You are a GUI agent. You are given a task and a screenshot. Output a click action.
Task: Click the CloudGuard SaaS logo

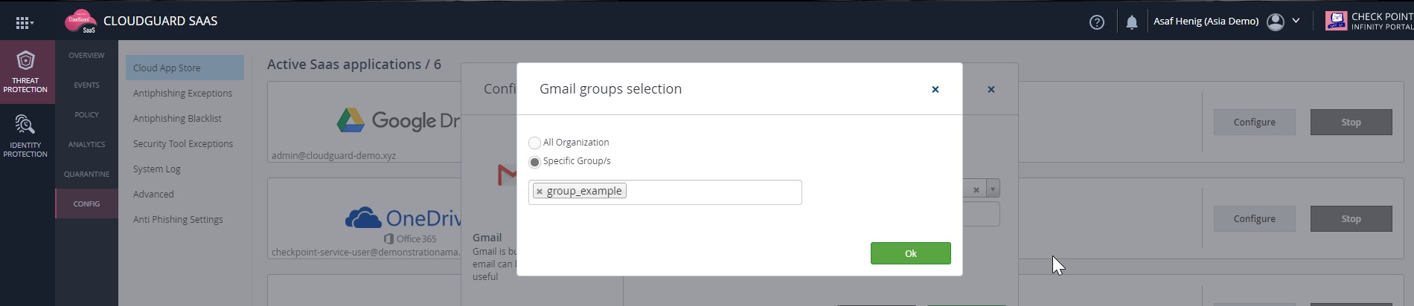click(x=81, y=22)
